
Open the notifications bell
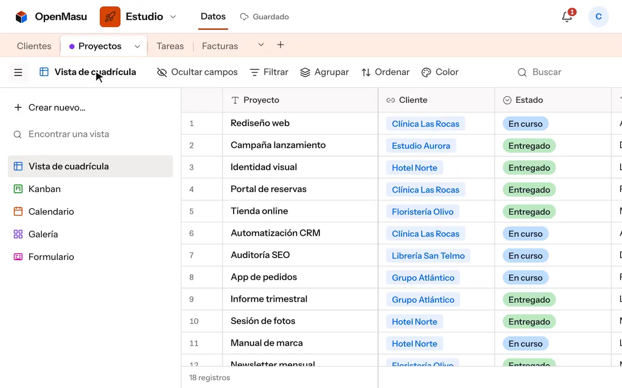(x=567, y=17)
